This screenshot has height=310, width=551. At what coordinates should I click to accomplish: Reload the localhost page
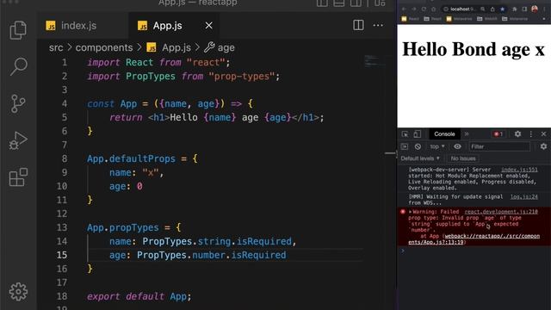click(x=424, y=9)
